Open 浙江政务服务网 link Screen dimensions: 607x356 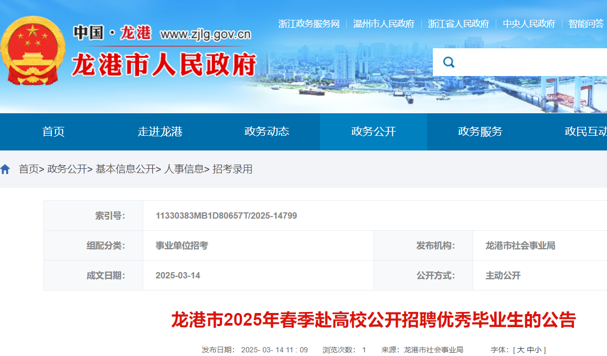pos(309,24)
